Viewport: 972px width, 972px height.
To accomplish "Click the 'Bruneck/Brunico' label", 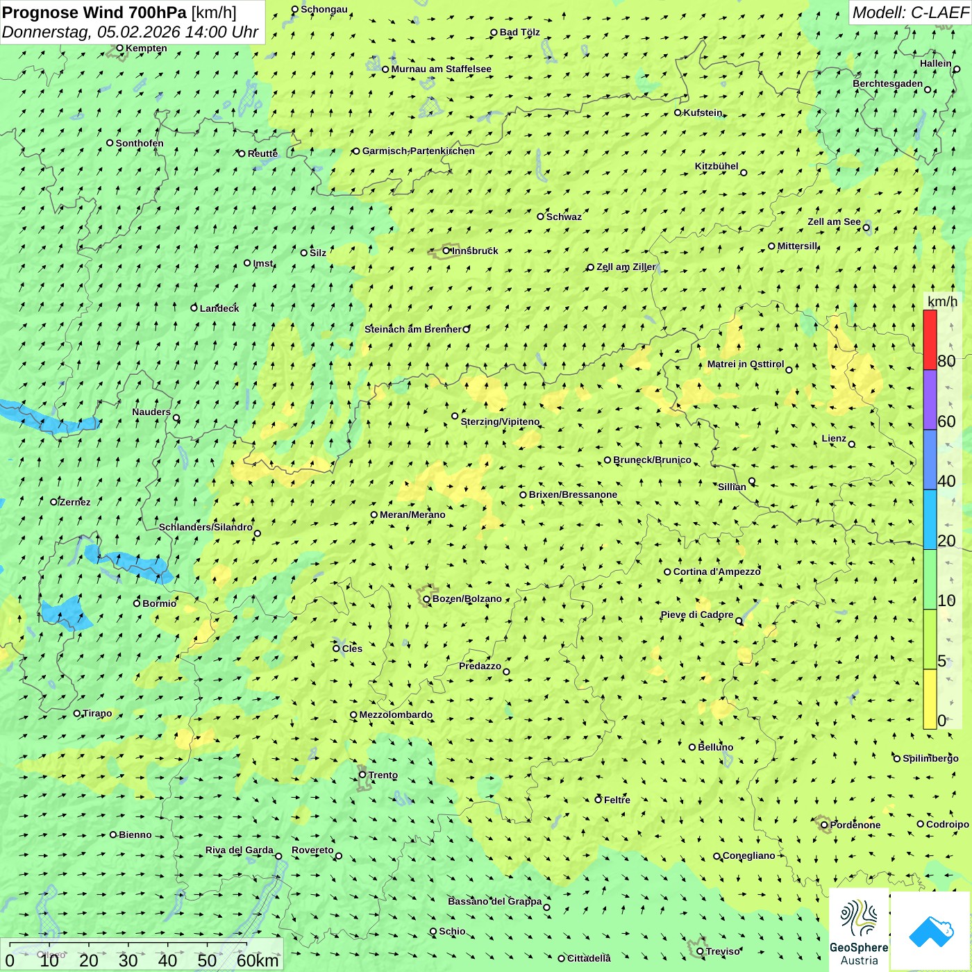I will pyautogui.click(x=652, y=460).
